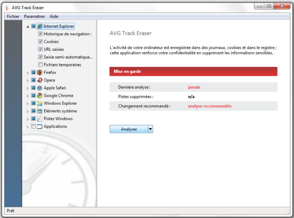The height and width of the screenshot is (218, 294).
Task: Toggle the Eléments système checkbox
Action: tap(33, 111)
